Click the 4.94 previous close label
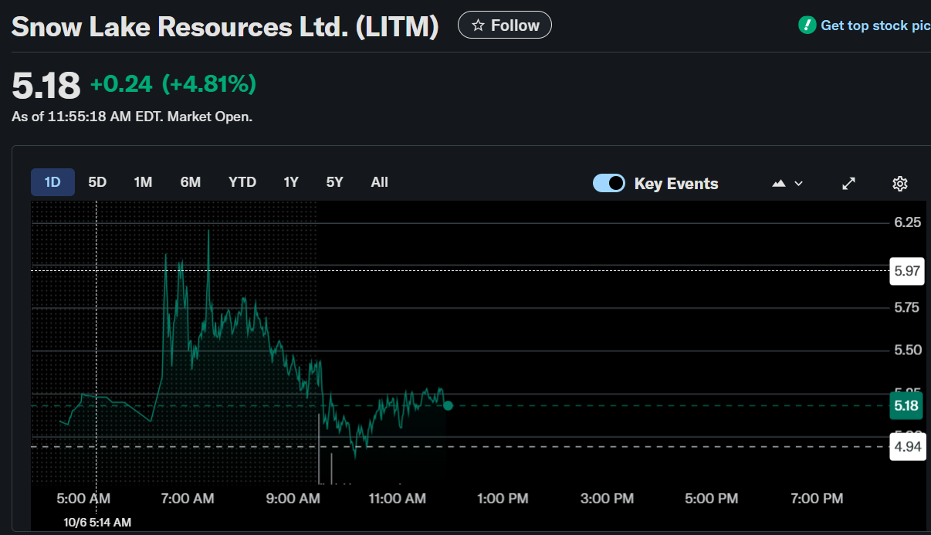This screenshot has width=931, height=535. (x=906, y=446)
